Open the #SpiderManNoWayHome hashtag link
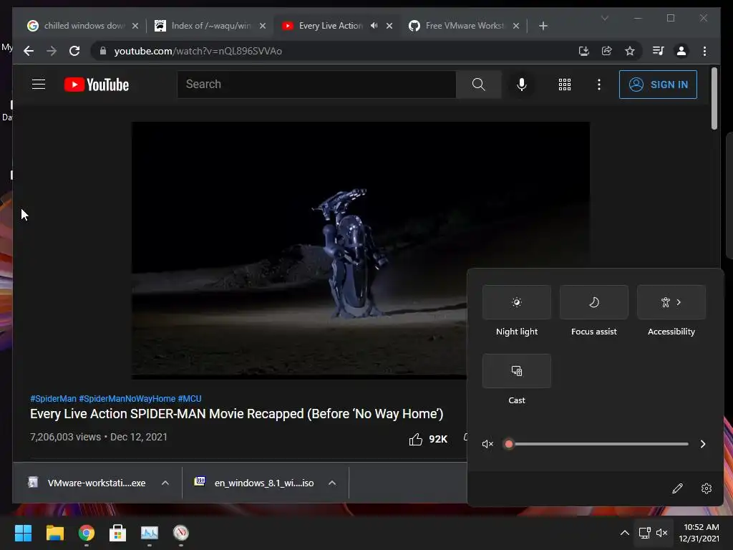This screenshot has height=550, width=733. [127, 398]
